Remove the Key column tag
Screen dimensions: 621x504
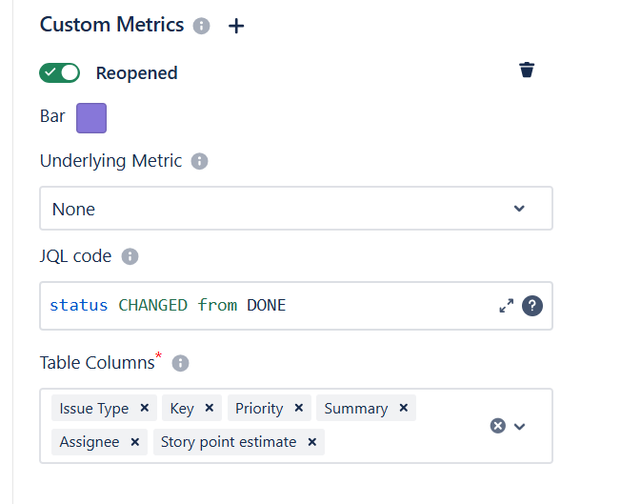pos(210,408)
